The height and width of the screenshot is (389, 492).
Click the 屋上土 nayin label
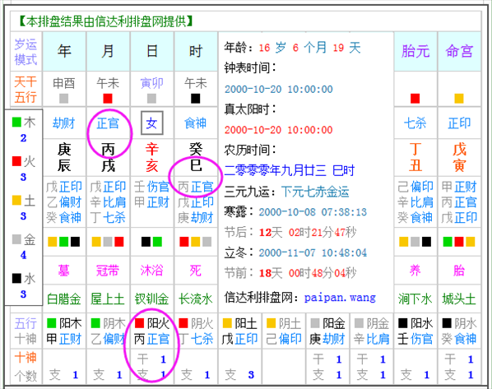[108, 299]
